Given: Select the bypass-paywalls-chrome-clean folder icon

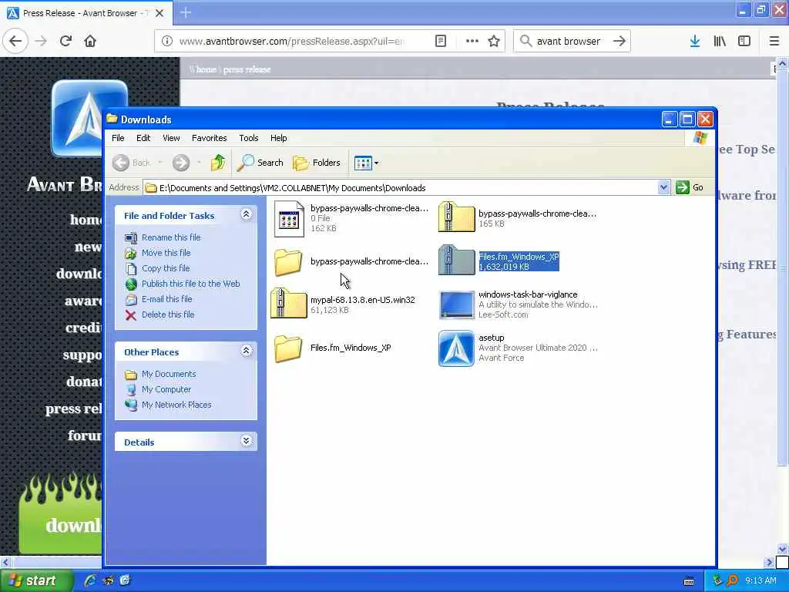Looking at the screenshot, I should pyautogui.click(x=288, y=262).
